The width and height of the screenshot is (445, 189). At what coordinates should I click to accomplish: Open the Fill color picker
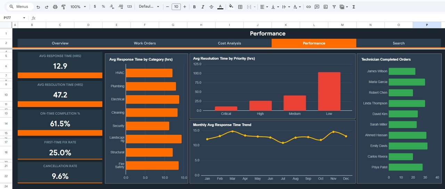click(231, 7)
